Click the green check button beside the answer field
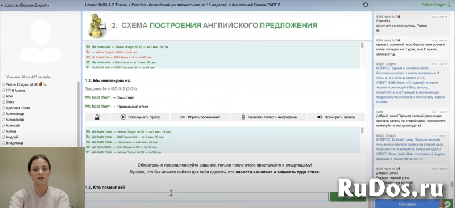 point(348,197)
